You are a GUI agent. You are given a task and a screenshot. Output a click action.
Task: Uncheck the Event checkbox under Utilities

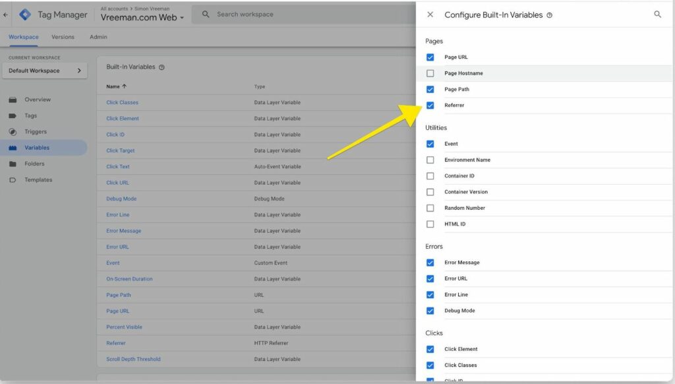(x=430, y=144)
